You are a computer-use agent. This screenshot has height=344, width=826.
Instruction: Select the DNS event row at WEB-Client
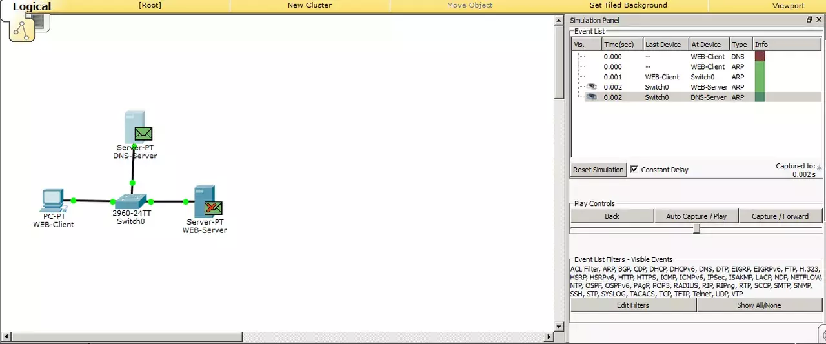[696, 57]
